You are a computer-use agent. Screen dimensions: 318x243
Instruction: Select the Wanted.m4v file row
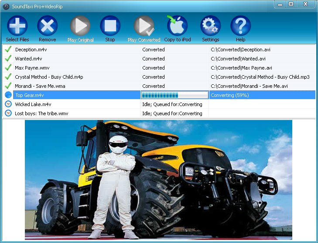[x=29, y=59]
